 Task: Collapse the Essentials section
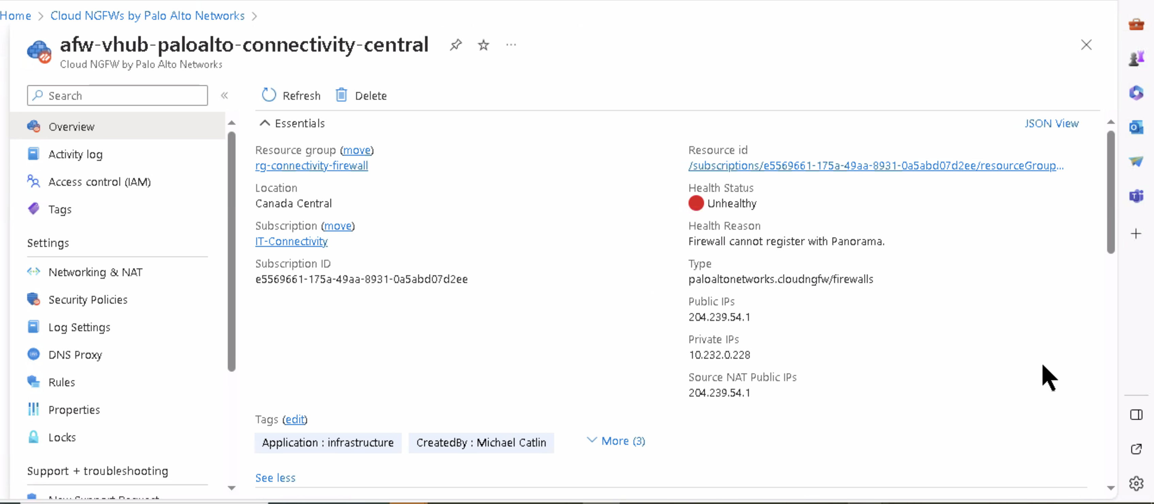(265, 123)
